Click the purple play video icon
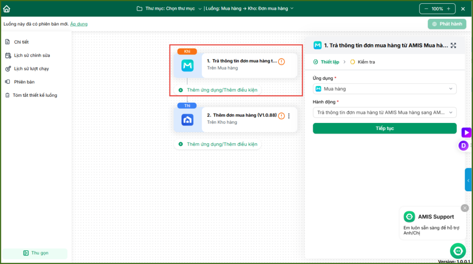The image size is (473, 264). pyautogui.click(x=467, y=132)
